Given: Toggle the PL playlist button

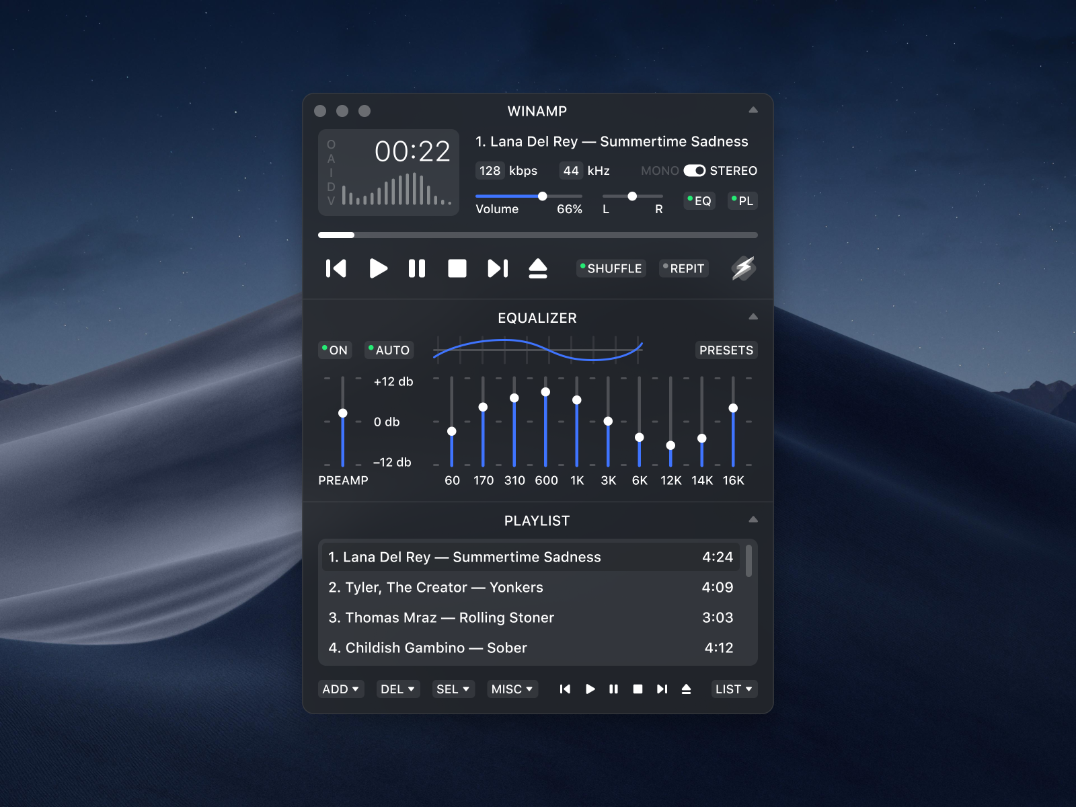Looking at the screenshot, I should pos(742,200).
